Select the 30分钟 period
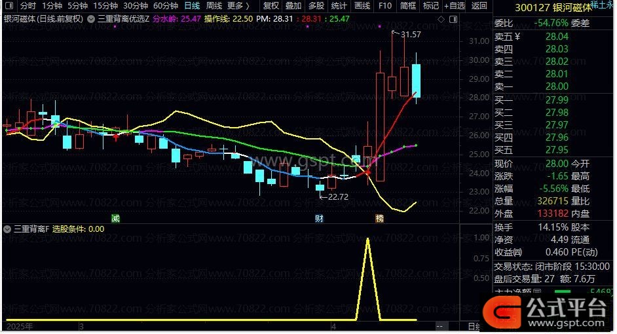The height and width of the screenshot is (334, 617). coord(136,6)
